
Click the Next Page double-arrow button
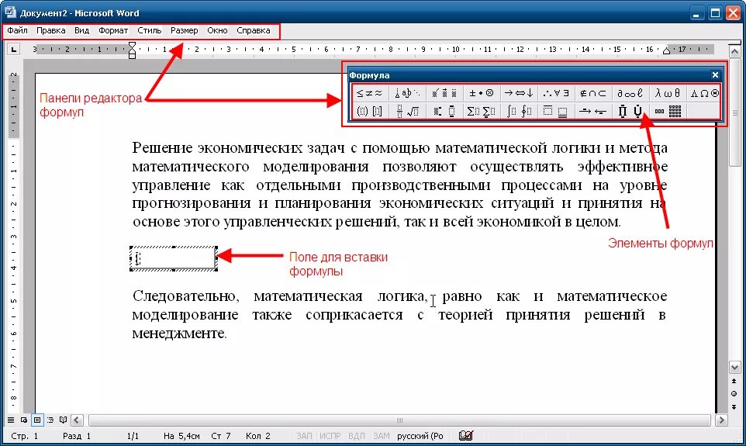(x=734, y=407)
